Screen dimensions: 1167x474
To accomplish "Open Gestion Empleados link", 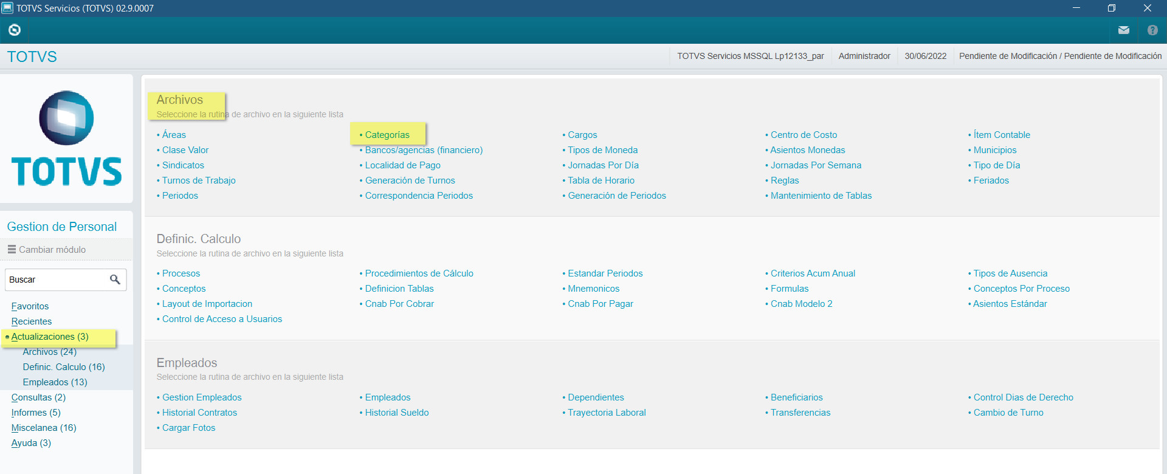I will (x=202, y=397).
